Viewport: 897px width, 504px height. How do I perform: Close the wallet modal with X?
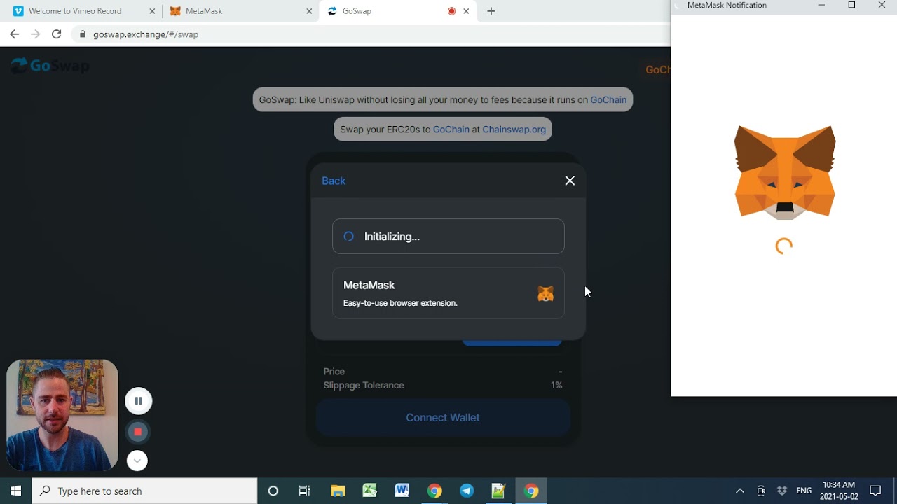point(570,181)
